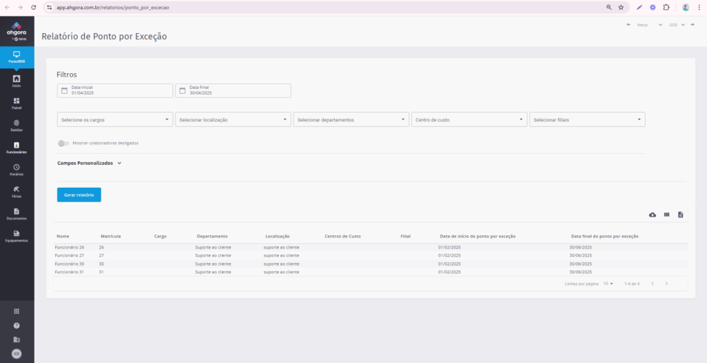Open the Férias sidebar icon

17,190
